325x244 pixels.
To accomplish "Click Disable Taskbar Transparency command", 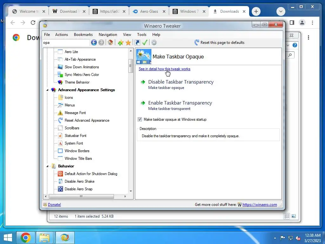I will click(181, 82).
